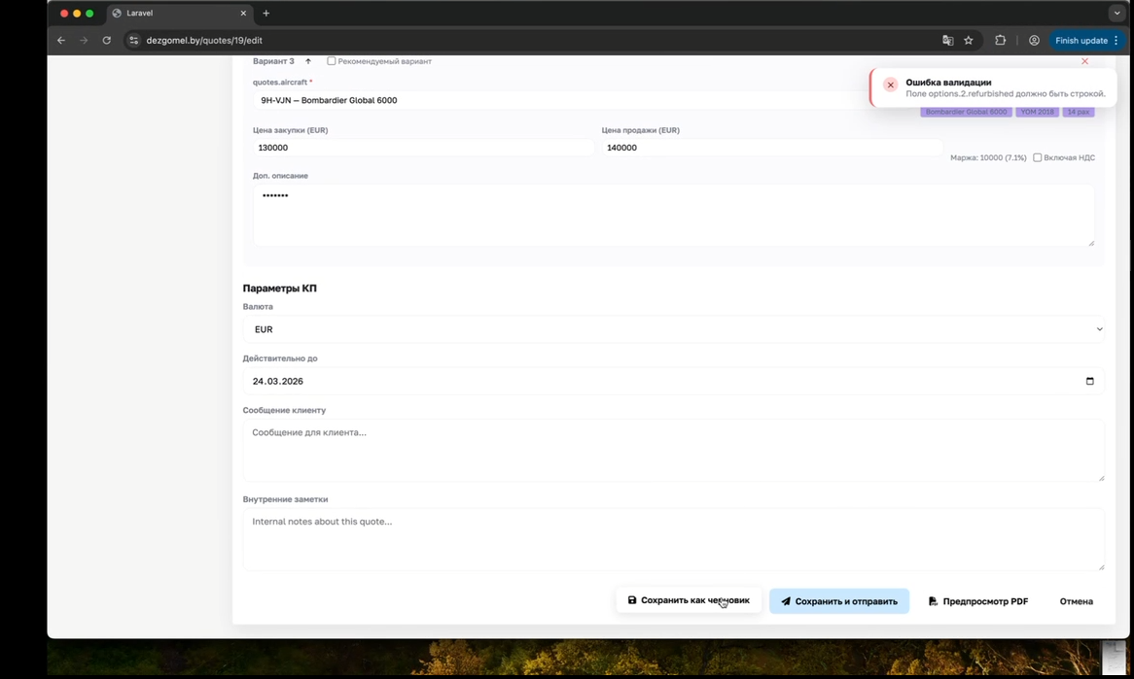
Task: Click the Маржа: 10000 (7.1%) text
Action: [988, 157]
